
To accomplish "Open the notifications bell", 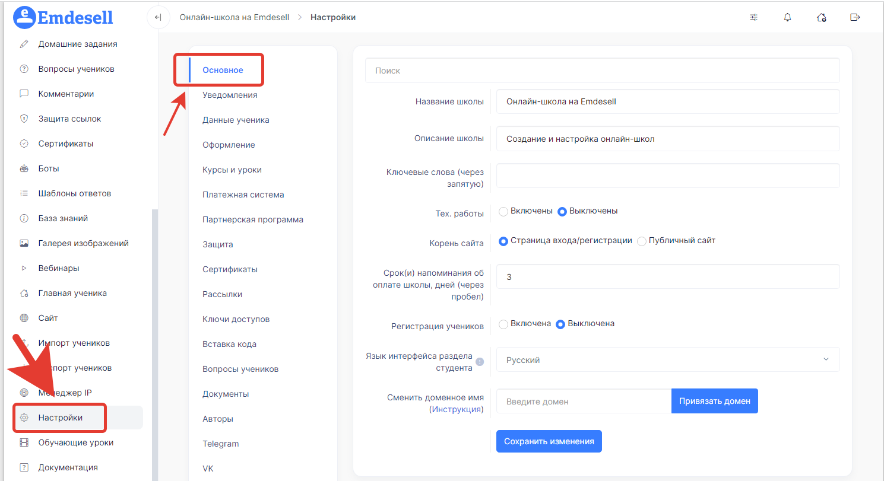I will click(788, 17).
